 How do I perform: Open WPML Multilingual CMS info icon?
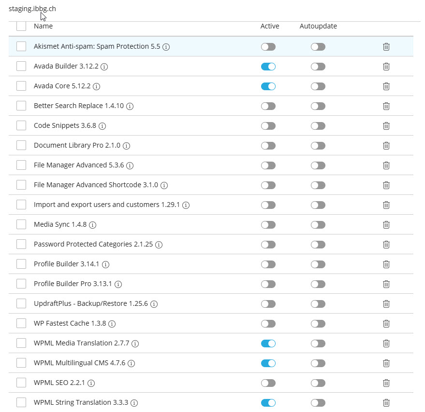[131, 363]
